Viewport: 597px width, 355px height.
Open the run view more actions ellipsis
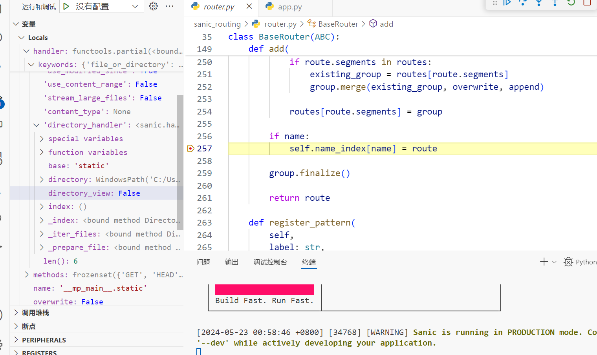point(170,6)
